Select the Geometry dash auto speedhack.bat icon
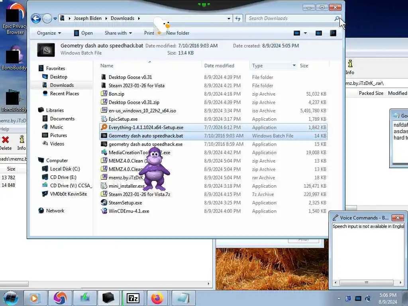 [x=104, y=135]
